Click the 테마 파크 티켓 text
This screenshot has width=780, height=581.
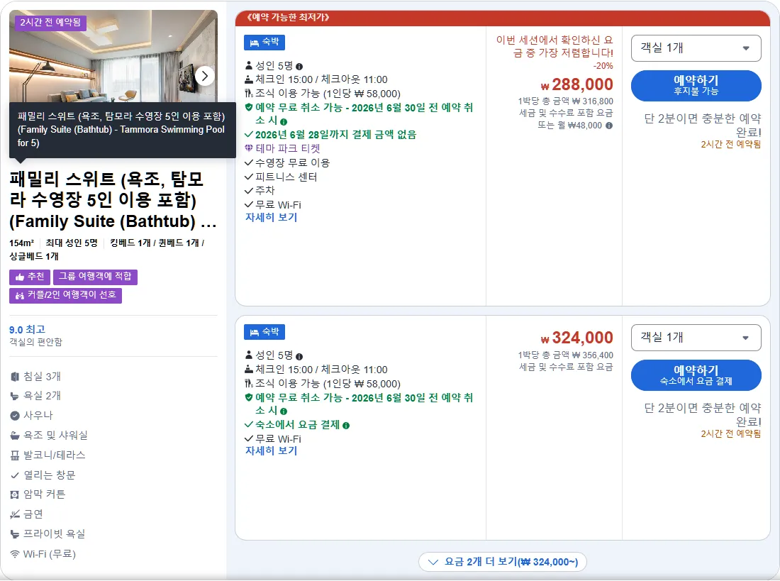click(x=288, y=148)
